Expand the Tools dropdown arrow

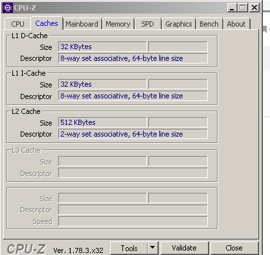(x=153, y=248)
